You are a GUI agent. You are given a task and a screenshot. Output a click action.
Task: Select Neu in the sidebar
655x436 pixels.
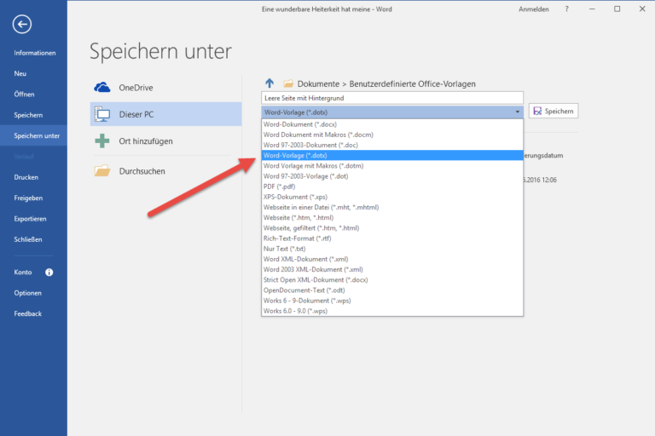pos(20,73)
